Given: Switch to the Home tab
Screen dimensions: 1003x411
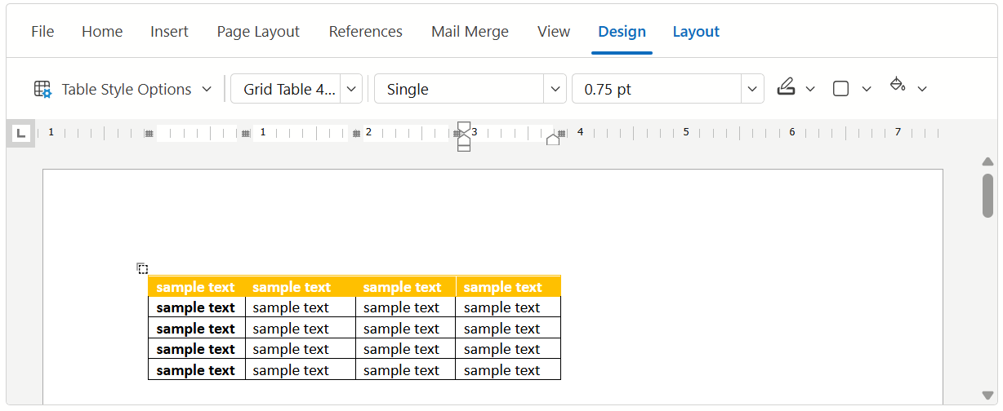Looking at the screenshot, I should (102, 32).
